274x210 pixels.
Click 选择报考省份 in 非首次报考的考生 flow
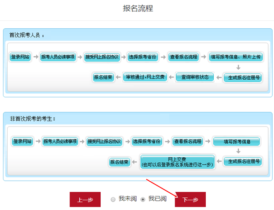(x=146, y=141)
